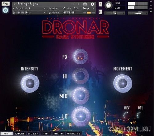The width and height of the screenshot is (154, 136).
Task: Click the Tune knob
Action: coord(108,5)
